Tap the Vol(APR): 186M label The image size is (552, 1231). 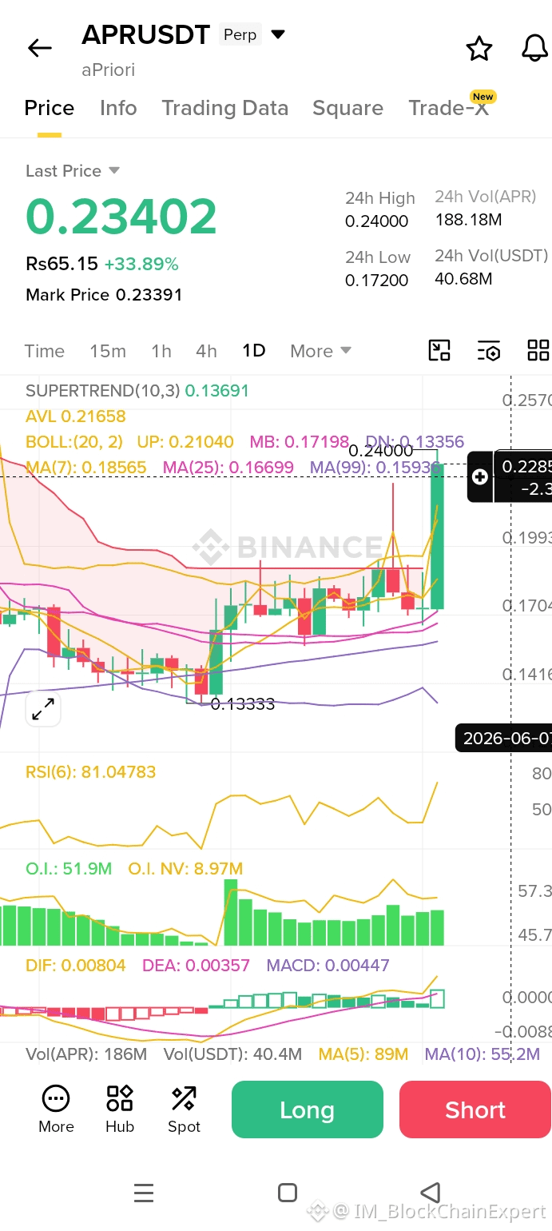[86, 1054]
